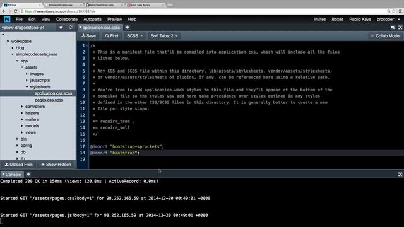The width and height of the screenshot is (404, 227).
Task: Toggle Collab Mode
Action: click(x=385, y=36)
